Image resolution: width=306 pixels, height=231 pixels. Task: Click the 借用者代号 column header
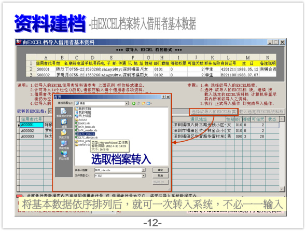pos(32,119)
